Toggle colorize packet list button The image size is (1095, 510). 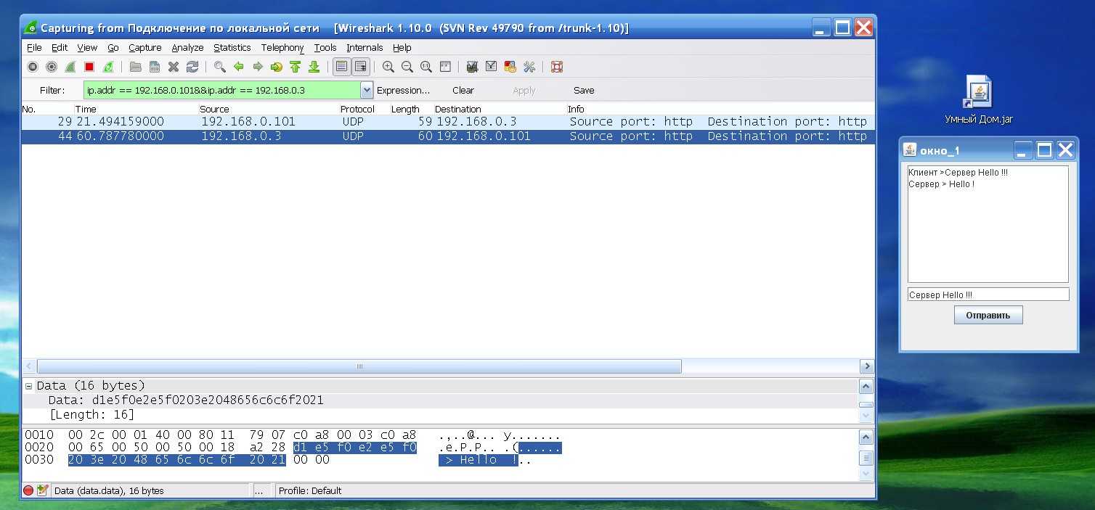(341, 67)
